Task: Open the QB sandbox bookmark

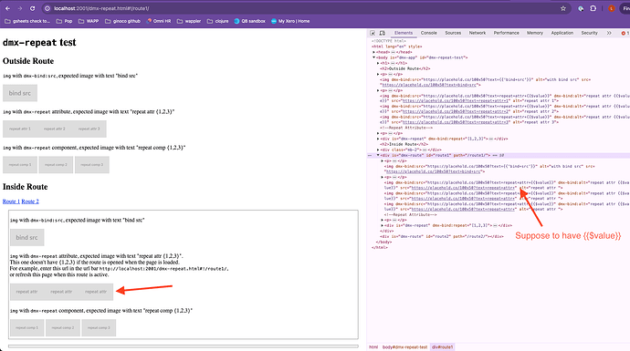Action: point(249,21)
